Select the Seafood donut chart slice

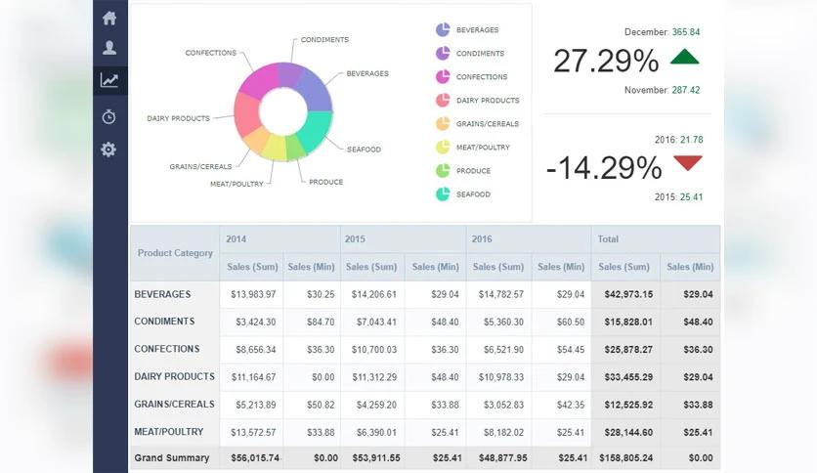coord(316,131)
